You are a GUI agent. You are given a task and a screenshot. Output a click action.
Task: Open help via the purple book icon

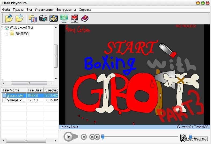coord(85,18)
